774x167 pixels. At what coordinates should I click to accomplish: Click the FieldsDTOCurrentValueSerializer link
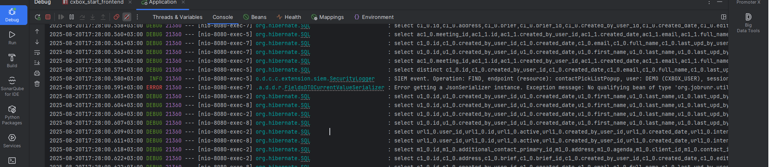pos(334,88)
